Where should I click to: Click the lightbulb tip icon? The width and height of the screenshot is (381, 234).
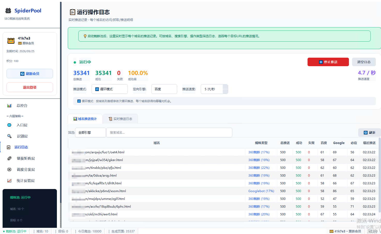[85, 36]
